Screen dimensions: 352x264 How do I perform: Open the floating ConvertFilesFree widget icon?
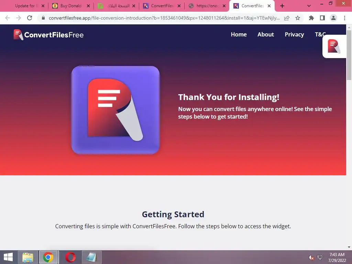click(x=334, y=46)
